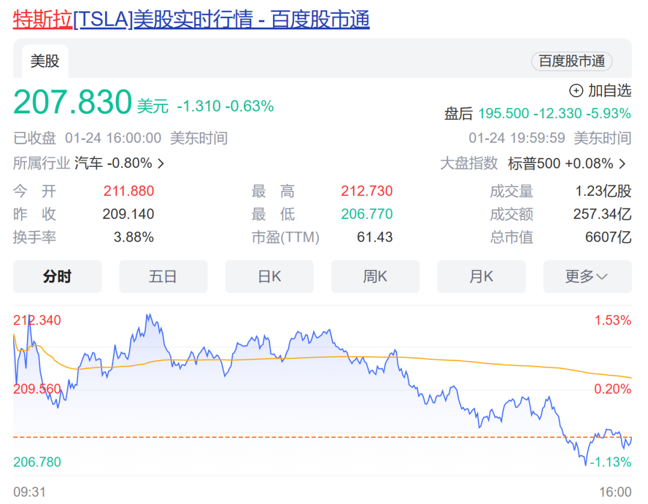This screenshot has height=504, width=648.
Task: Click the 212.340 chart axis label
Action: tap(37, 320)
